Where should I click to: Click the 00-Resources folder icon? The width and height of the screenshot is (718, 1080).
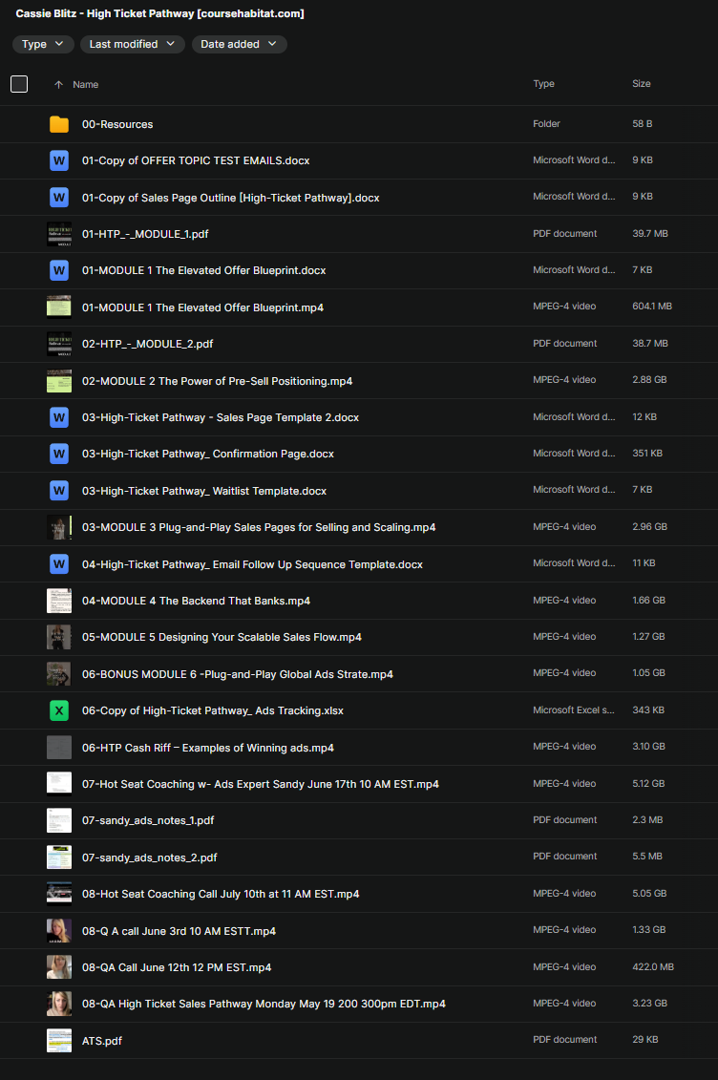click(x=59, y=124)
